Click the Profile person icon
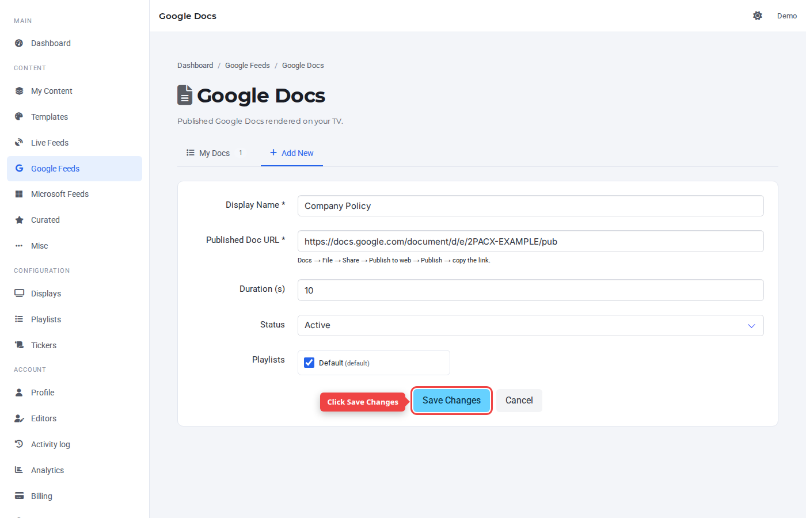806x518 pixels. click(x=19, y=393)
